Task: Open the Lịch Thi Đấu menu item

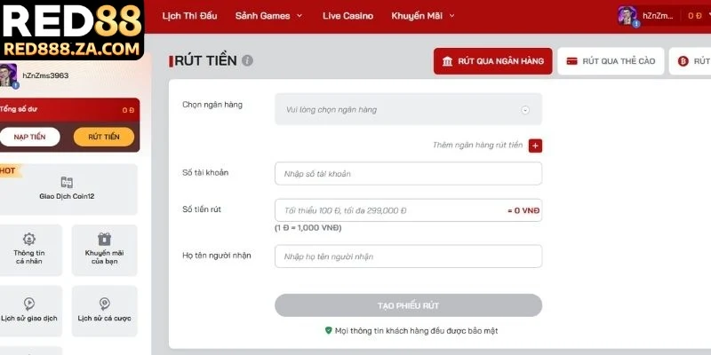Action: click(x=189, y=16)
